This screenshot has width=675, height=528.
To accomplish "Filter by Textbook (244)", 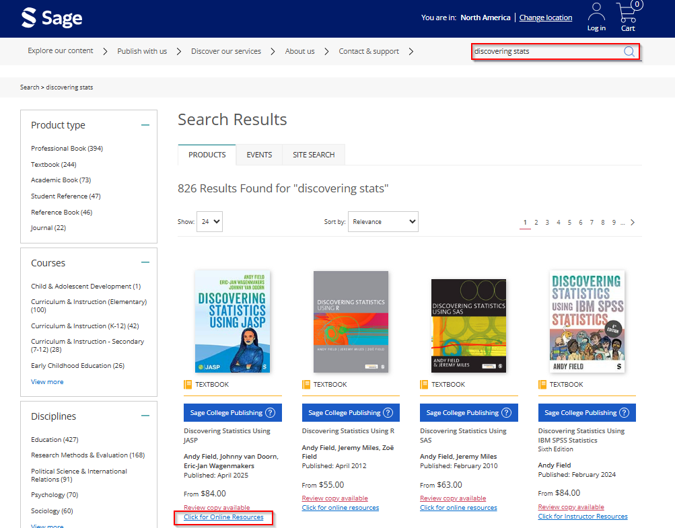I will click(x=53, y=164).
